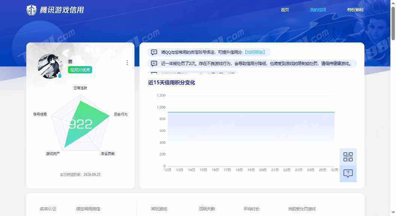
Task: Click the 活跃天数 label
Action: point(207,209)
